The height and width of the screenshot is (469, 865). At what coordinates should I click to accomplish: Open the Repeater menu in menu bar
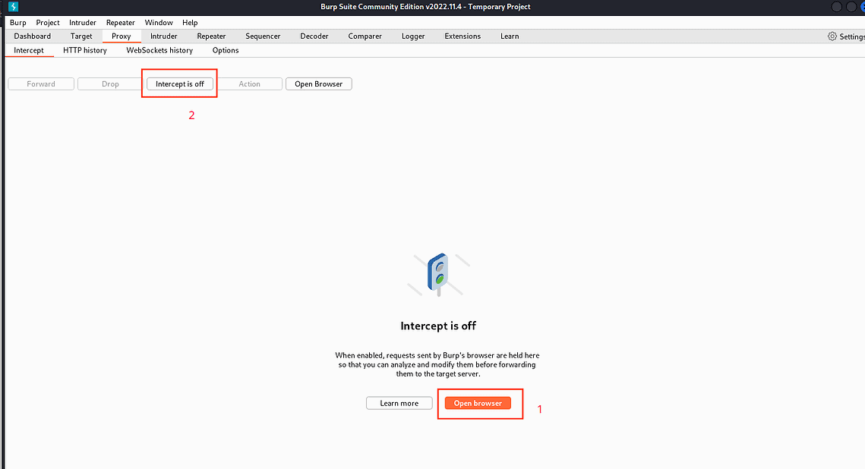point(121,23)
